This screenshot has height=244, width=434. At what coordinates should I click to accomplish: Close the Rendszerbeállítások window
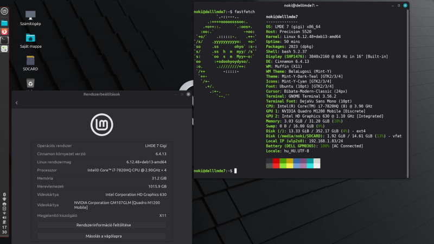pos(188,94)
